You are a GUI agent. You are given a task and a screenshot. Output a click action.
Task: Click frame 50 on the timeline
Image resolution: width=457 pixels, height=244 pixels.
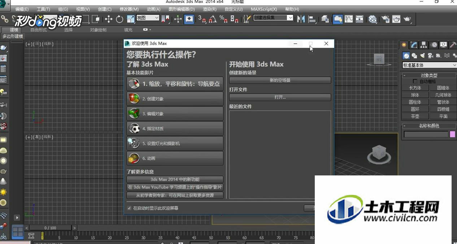211,238
